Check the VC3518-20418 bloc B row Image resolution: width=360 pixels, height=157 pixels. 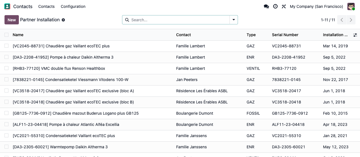pyautogui.click(x=6, y=102)
